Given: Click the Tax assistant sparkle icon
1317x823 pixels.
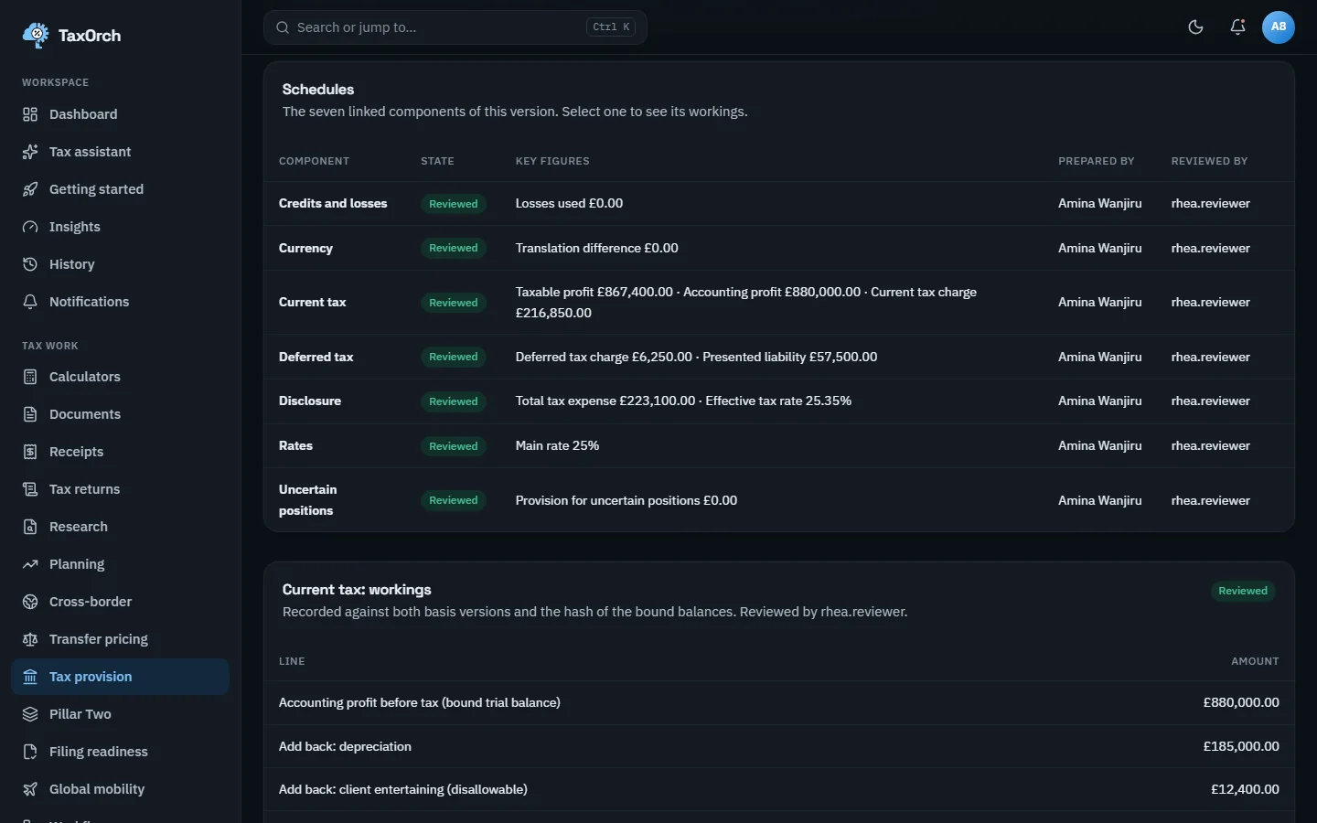Looking at the screenshot, I should pyautogui.click(x=30, y=152).
